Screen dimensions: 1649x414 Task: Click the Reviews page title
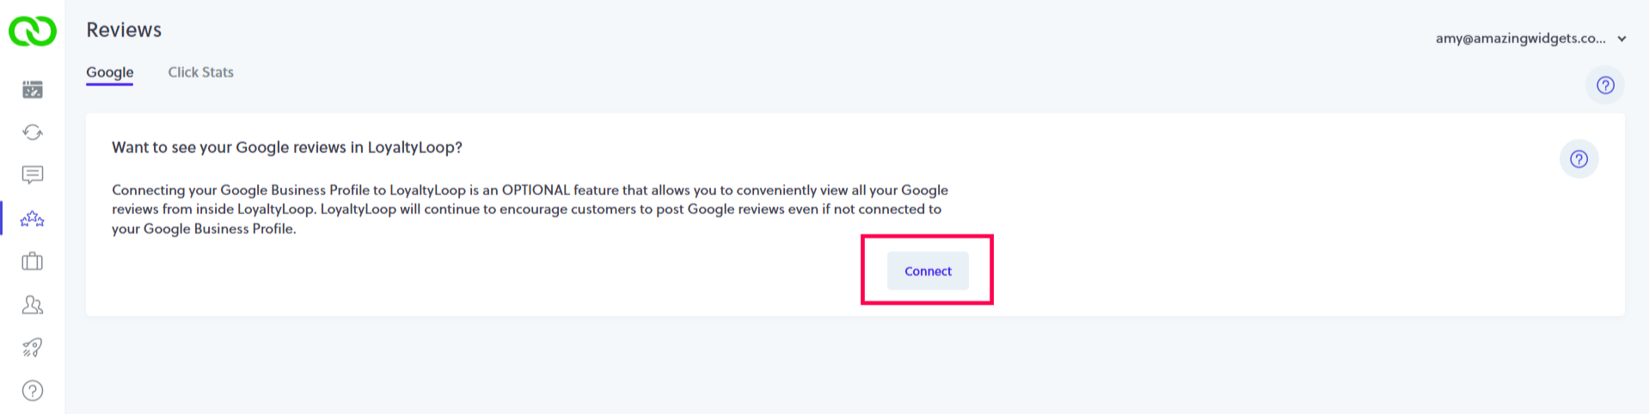click(x=124, y=30)
